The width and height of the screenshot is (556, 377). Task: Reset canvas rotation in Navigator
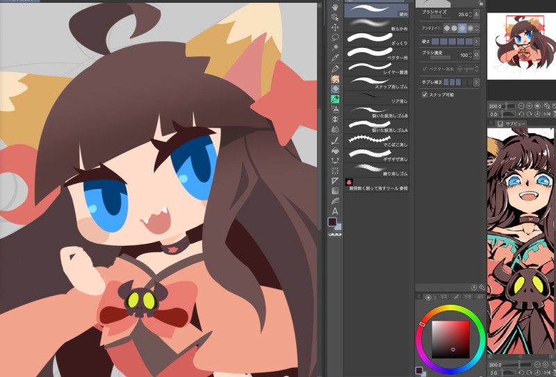tap(537, 114)
